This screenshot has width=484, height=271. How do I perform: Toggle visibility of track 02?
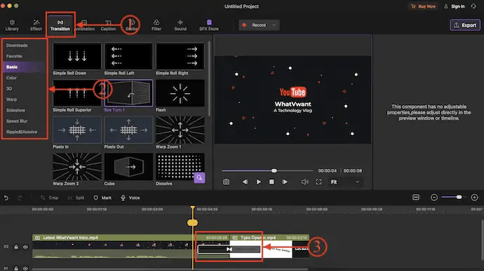pos(25,246)
